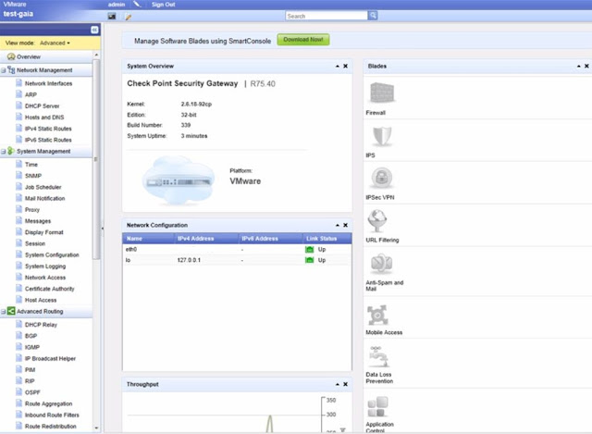Screen dimensions: 592x434
Task: Close the Network Configuration widget
Action: [345, 225]
